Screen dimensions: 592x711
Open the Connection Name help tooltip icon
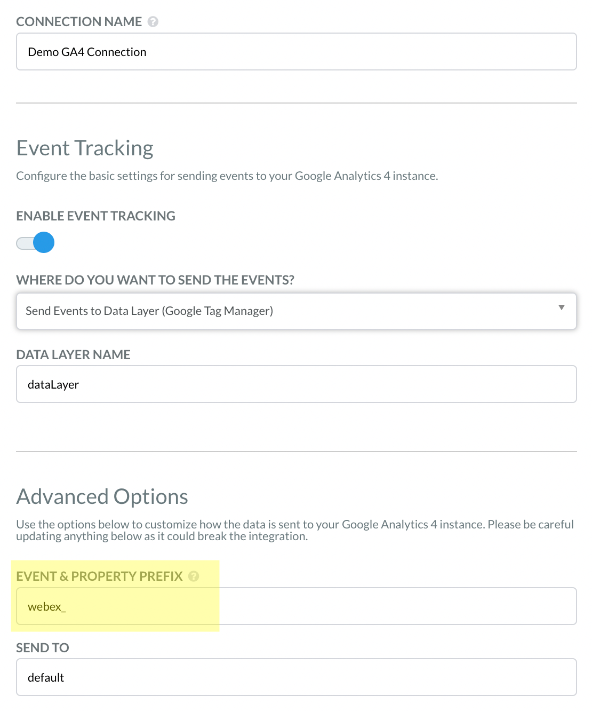(153, 22)
